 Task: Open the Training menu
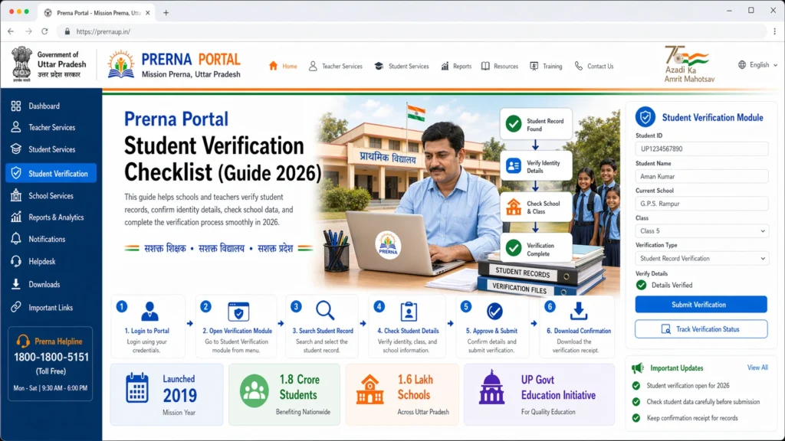(546, 66)
